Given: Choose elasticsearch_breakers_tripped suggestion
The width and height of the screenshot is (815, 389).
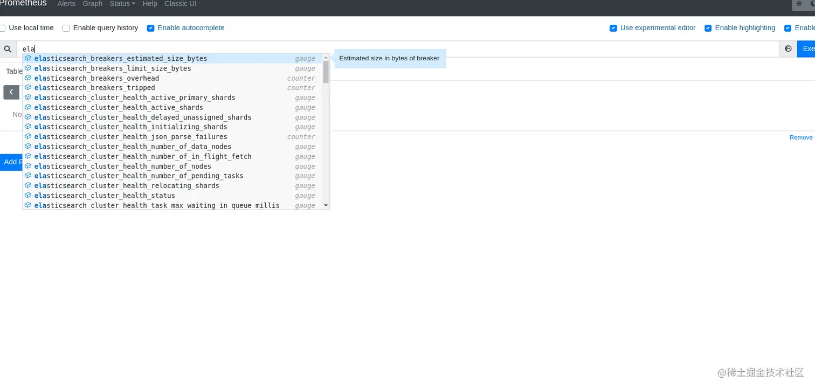Looking at the screenshot, I should point(173,87).
